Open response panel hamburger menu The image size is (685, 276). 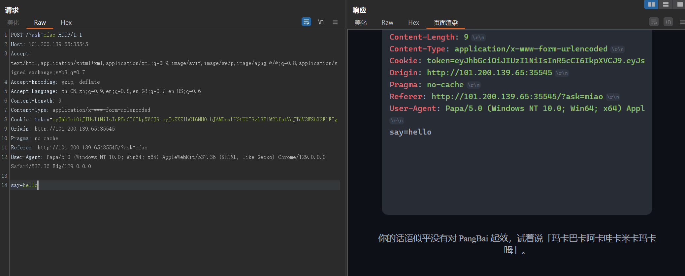tap(682, 22)
